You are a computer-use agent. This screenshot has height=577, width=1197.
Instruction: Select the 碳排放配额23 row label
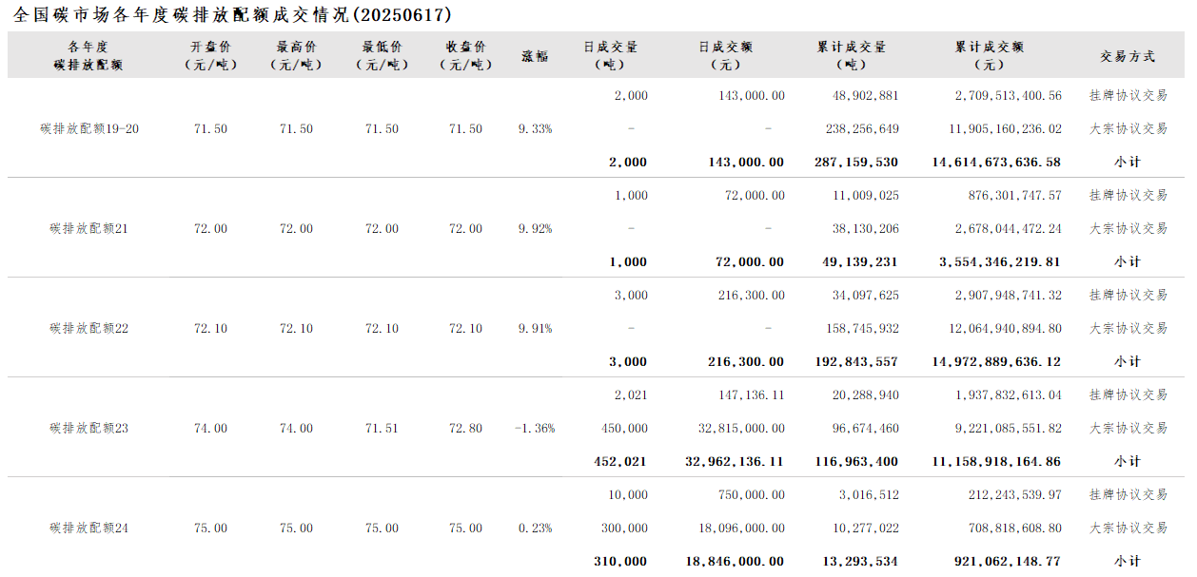coord(88,428)
